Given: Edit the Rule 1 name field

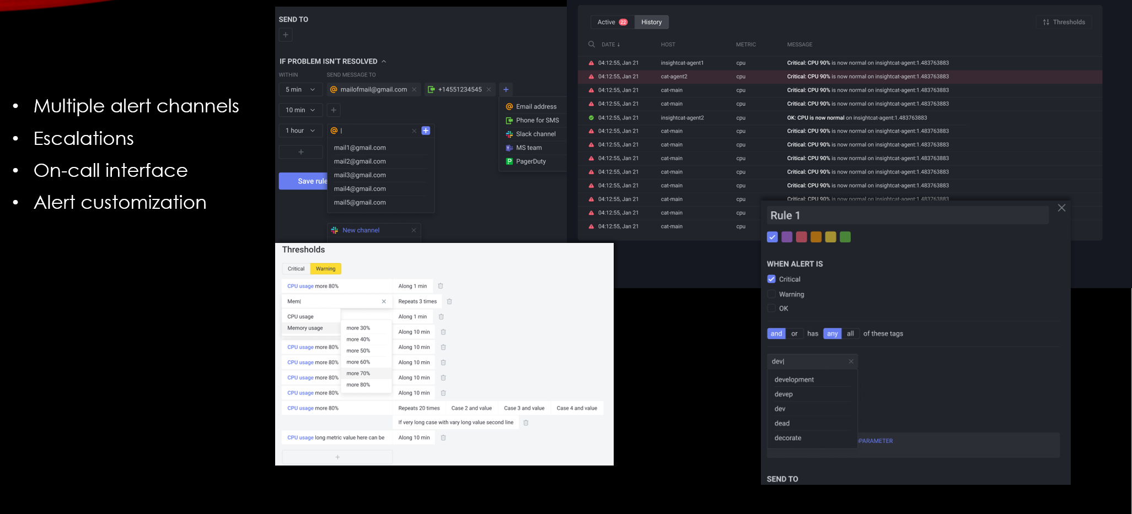Looking at the screenshot, I should 908,215.
